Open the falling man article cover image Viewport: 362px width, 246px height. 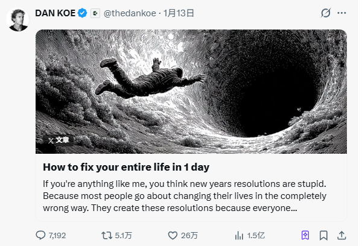coord(191,90)
